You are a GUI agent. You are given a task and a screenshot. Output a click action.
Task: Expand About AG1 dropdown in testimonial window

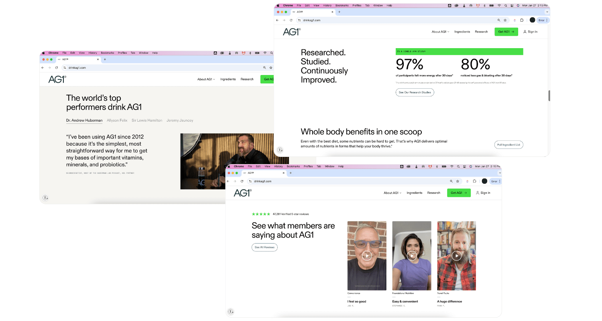(206, 79)
